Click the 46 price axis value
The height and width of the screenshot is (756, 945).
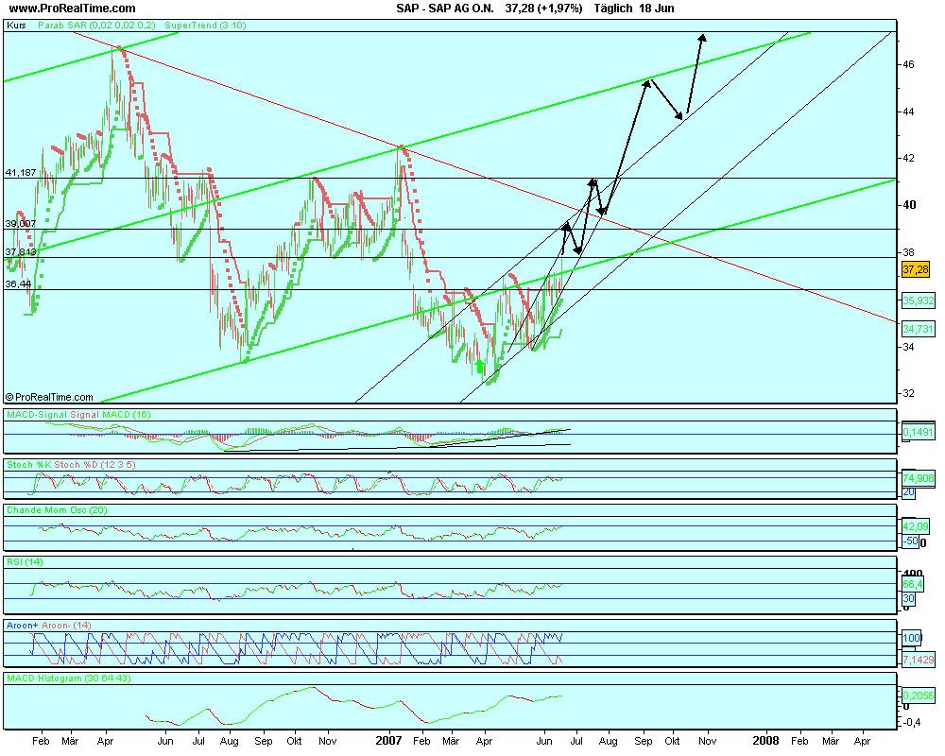(908, 64)
